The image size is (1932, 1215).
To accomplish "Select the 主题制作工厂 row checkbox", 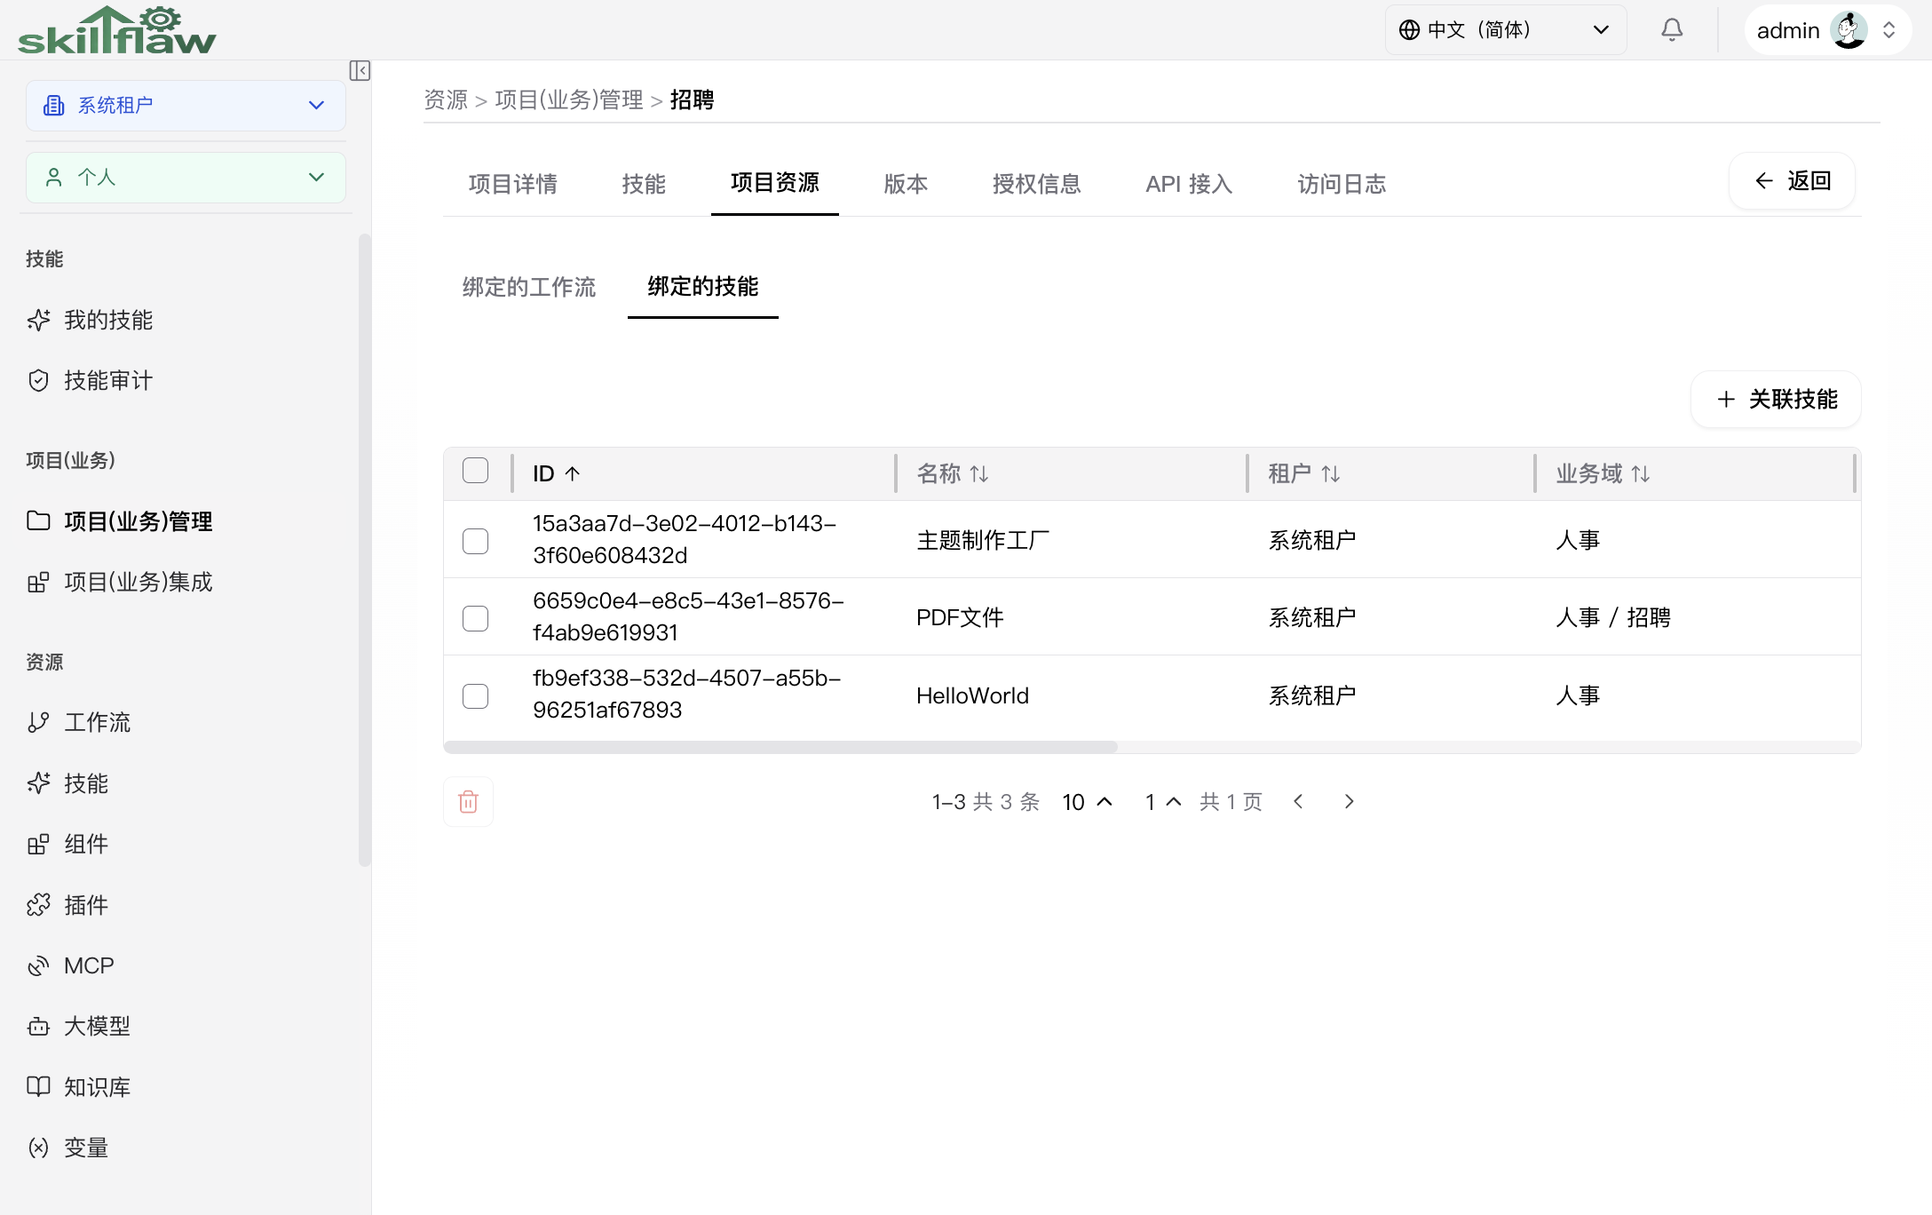I will [x=475, y=541].
